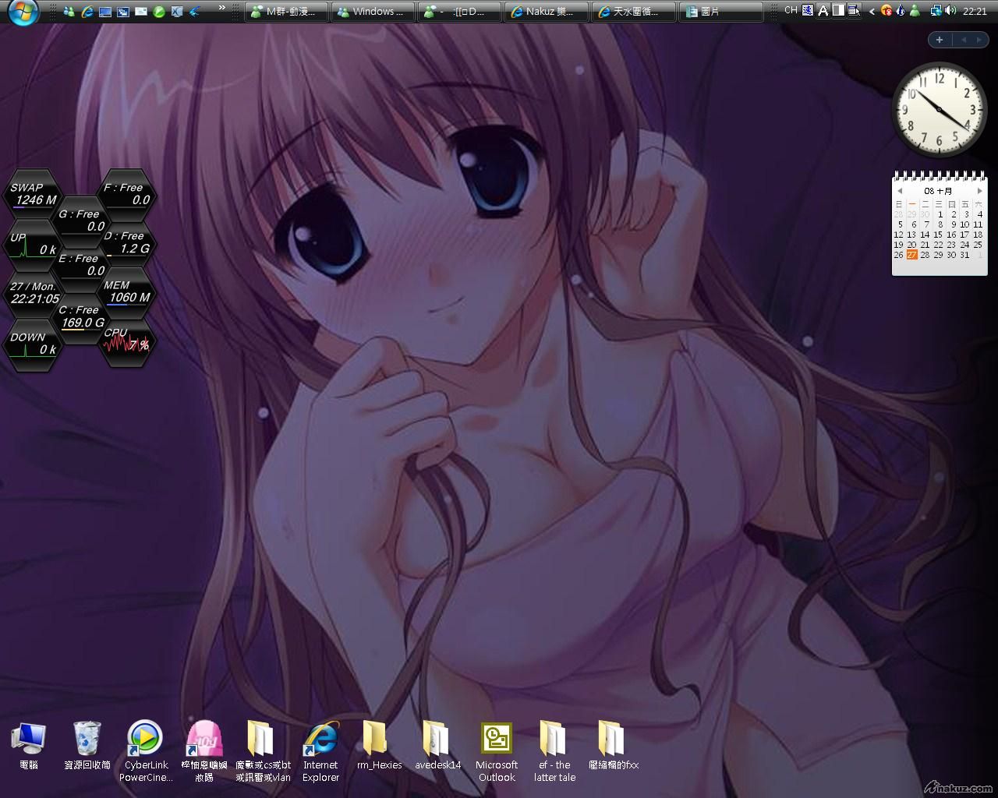Click taskbar clock showing 22:21
This screenshot has width=998, height=798.
tap(975, 11)
